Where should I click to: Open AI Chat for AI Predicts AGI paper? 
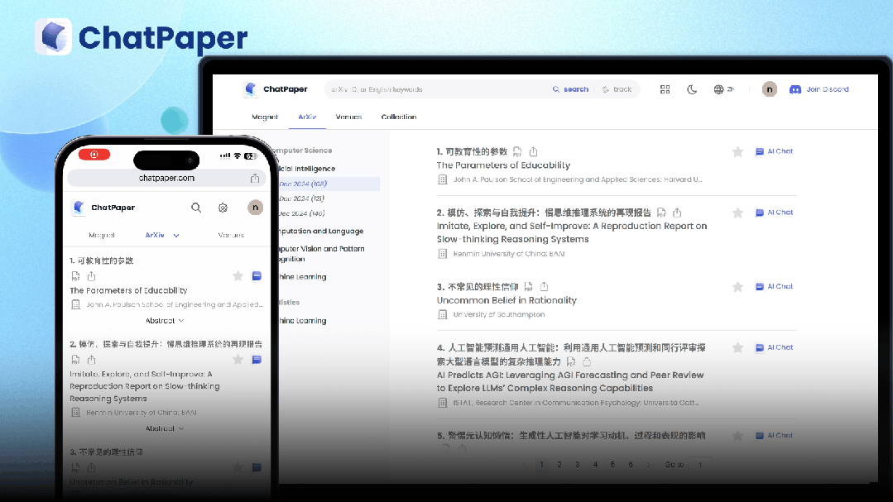774,347
